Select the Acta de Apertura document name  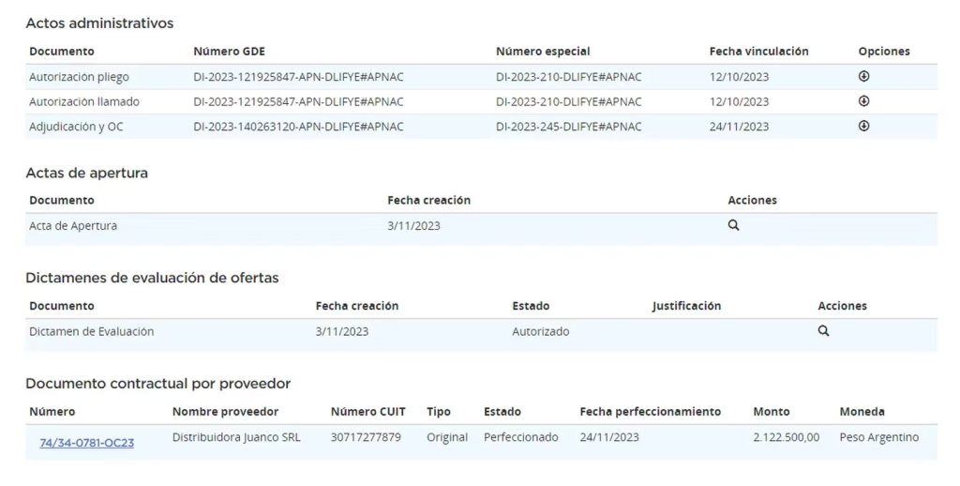73,226
